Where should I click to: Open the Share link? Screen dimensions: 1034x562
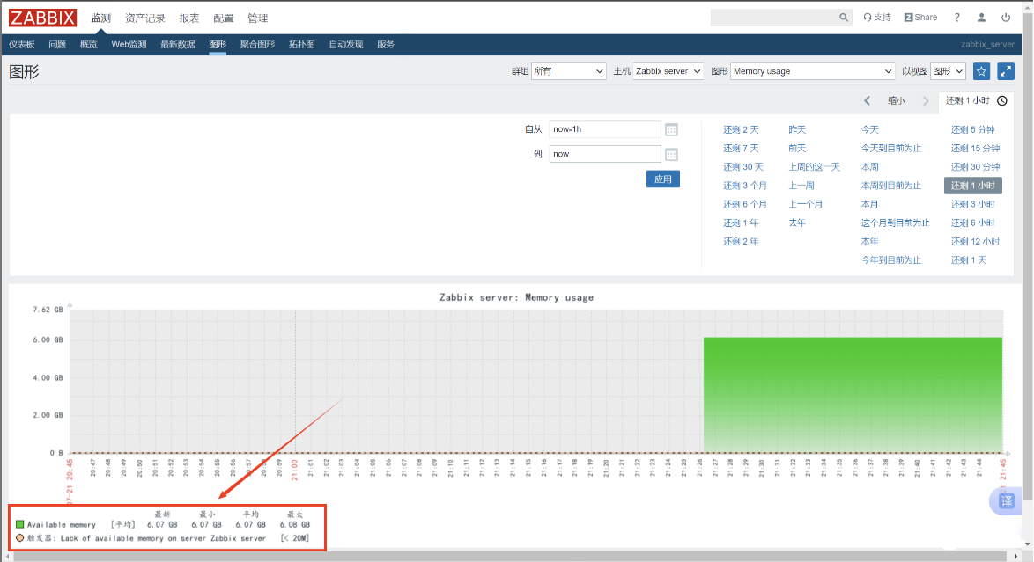click(x=920, y=18)
